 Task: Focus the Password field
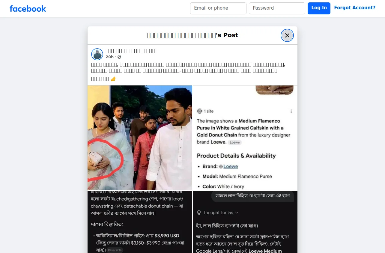click(x=277, y=8)
